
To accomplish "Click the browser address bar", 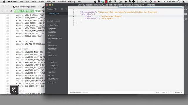I will [x=40, y=11].
